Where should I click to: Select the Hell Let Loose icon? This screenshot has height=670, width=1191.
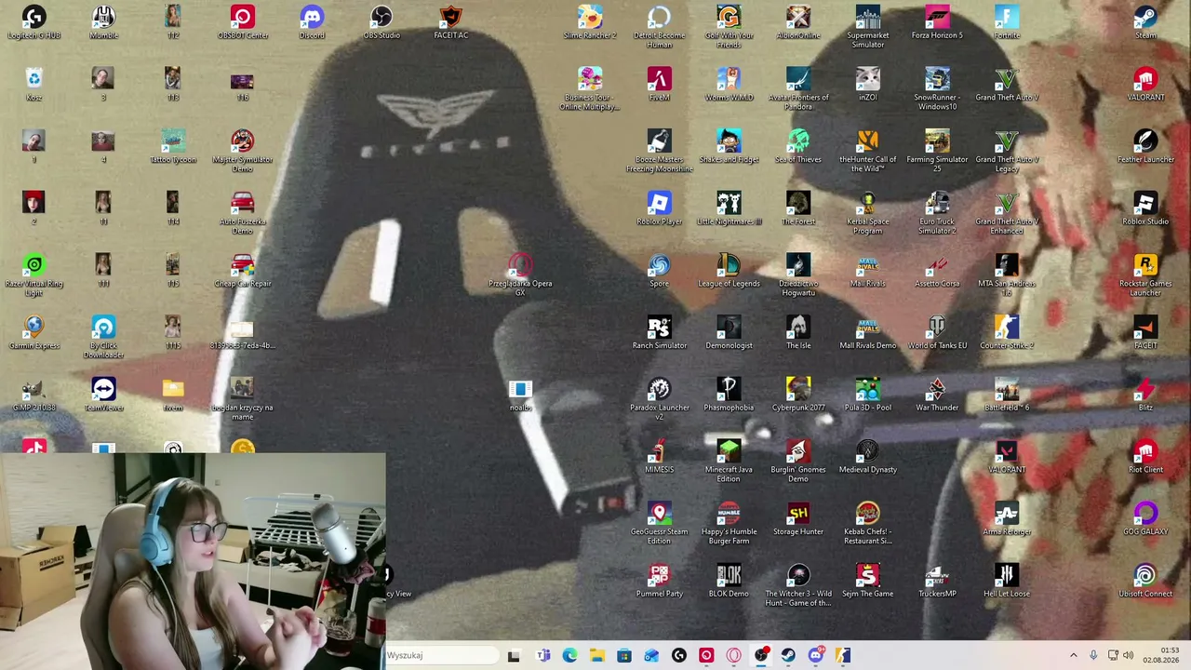(x=1007, y=581)
